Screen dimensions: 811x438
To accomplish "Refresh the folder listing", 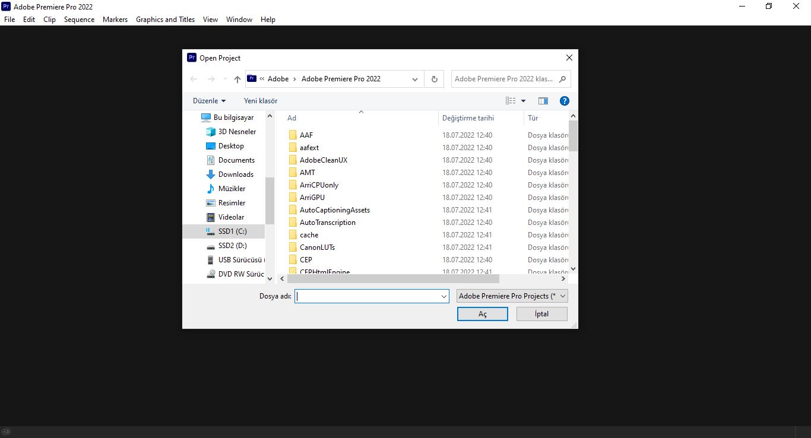I will pos(435,79).
